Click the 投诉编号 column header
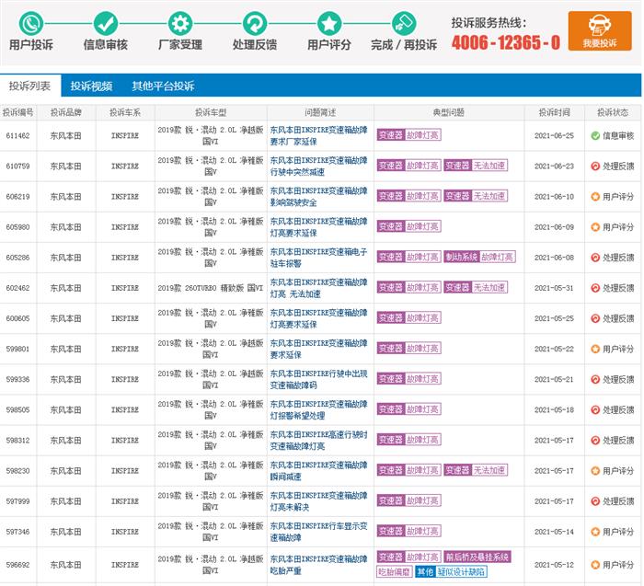Viewport: 644px width, 586px height. (17, 112)
